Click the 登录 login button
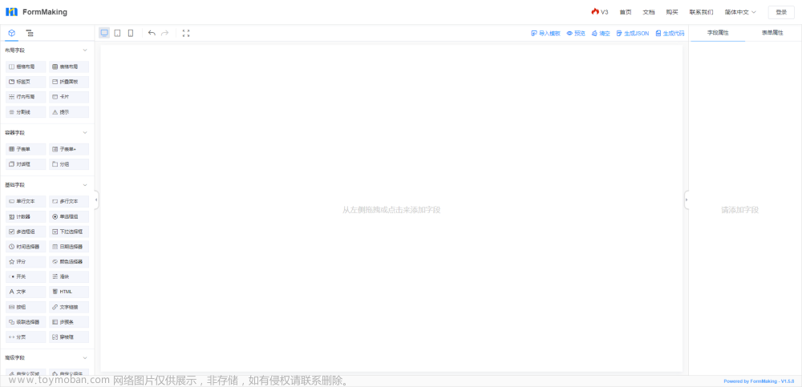 click(781, 12)
